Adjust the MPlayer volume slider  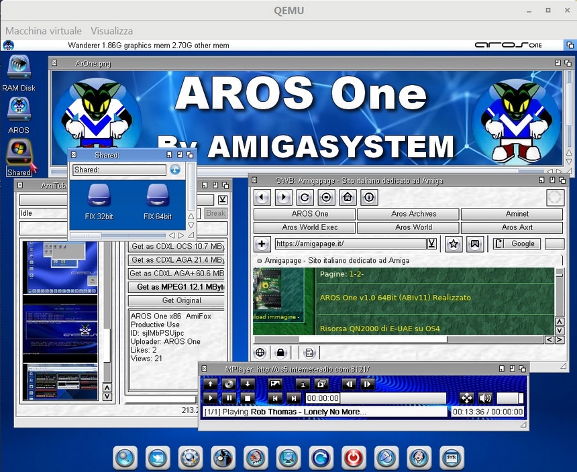[510, 398]
